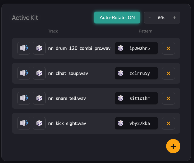This screenshot has height=163, width=194.
Task: Randomize pattern zclrru5y with dice
Action: pyautogui.click(x=120, y=73)
